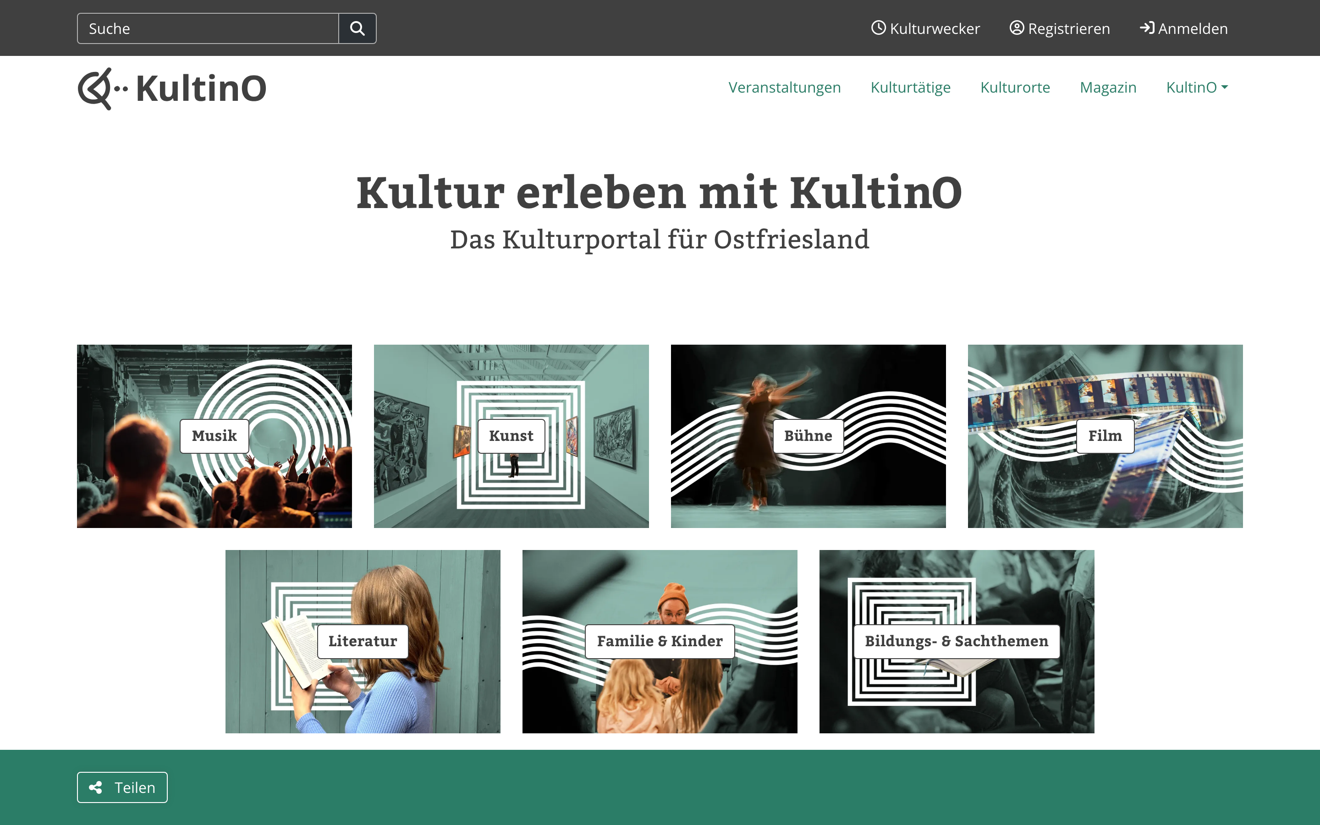Go to Kulturorte in navigation
1320x825 pixels.
pyautogui.click(x=1015, y=87)
